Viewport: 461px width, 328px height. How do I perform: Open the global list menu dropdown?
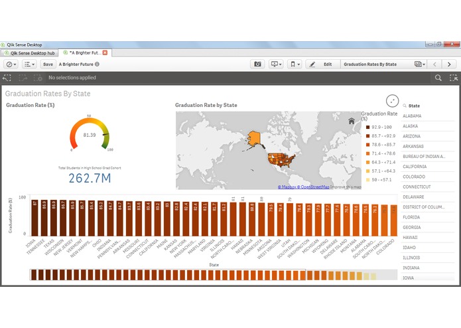[x=29, y=64]
